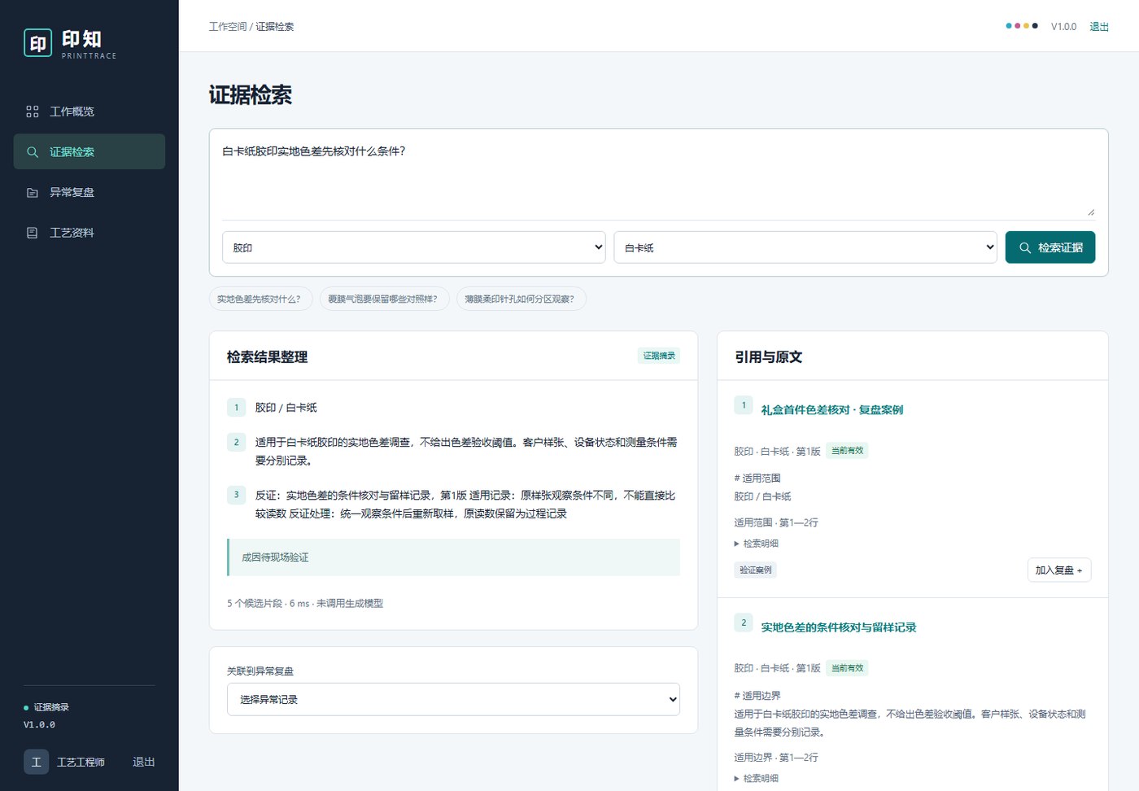Click the 证据检索 page heading

251,95
